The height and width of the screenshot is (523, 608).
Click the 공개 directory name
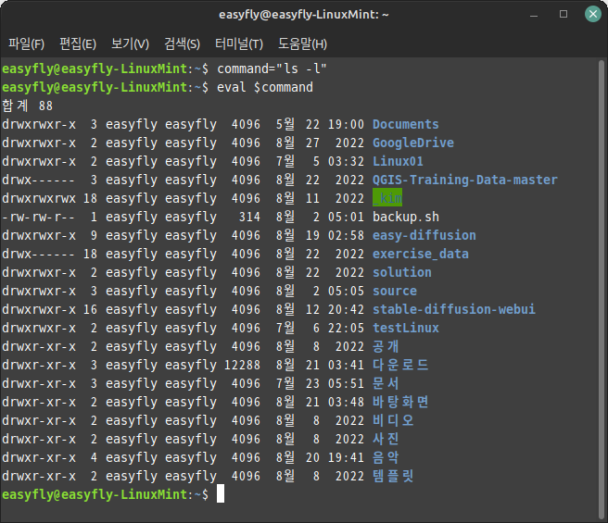click(386, 346)
